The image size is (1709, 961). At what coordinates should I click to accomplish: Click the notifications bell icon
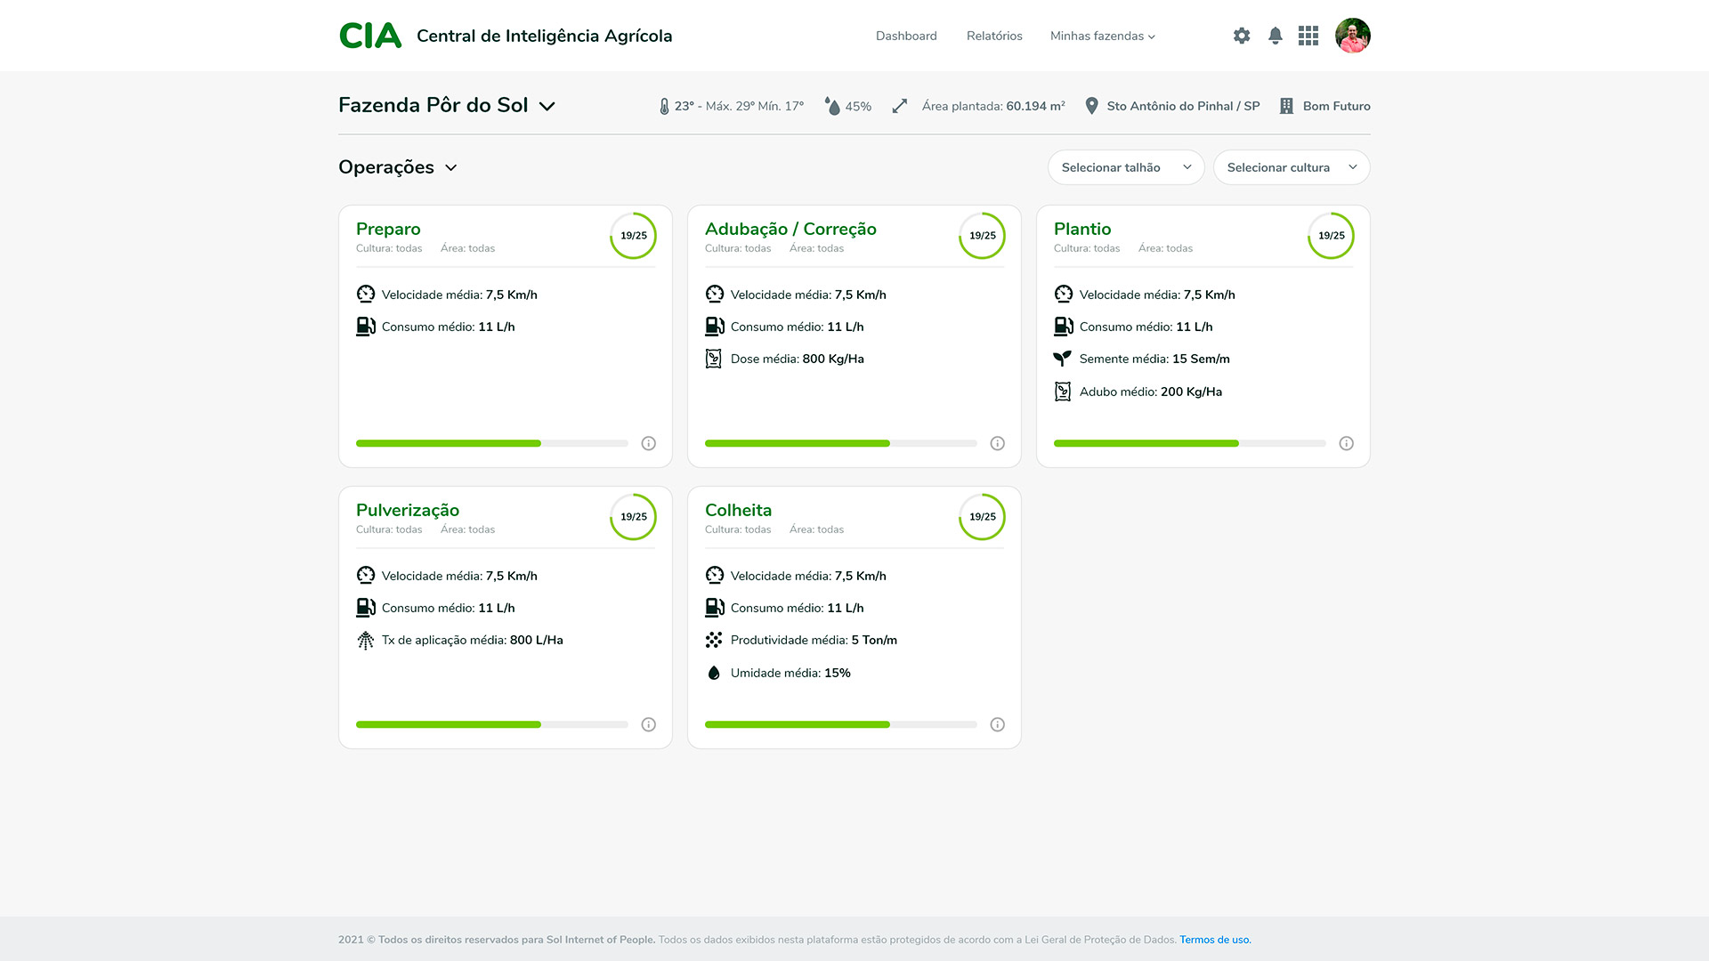pyautogui.click(x=1275, y=36)
